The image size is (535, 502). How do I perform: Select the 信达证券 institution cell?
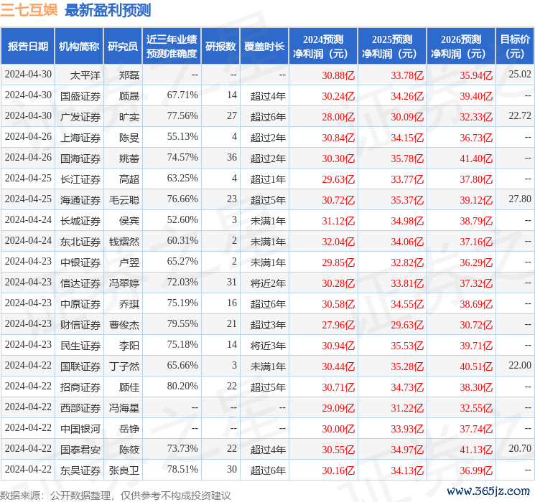80,283
